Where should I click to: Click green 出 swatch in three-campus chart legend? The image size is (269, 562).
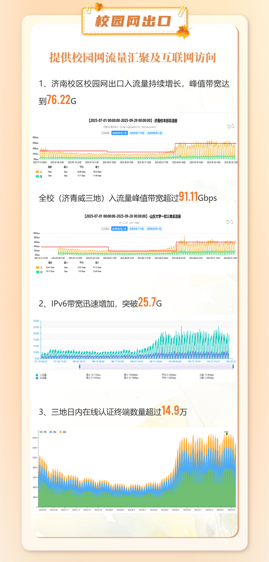point(38,272)
